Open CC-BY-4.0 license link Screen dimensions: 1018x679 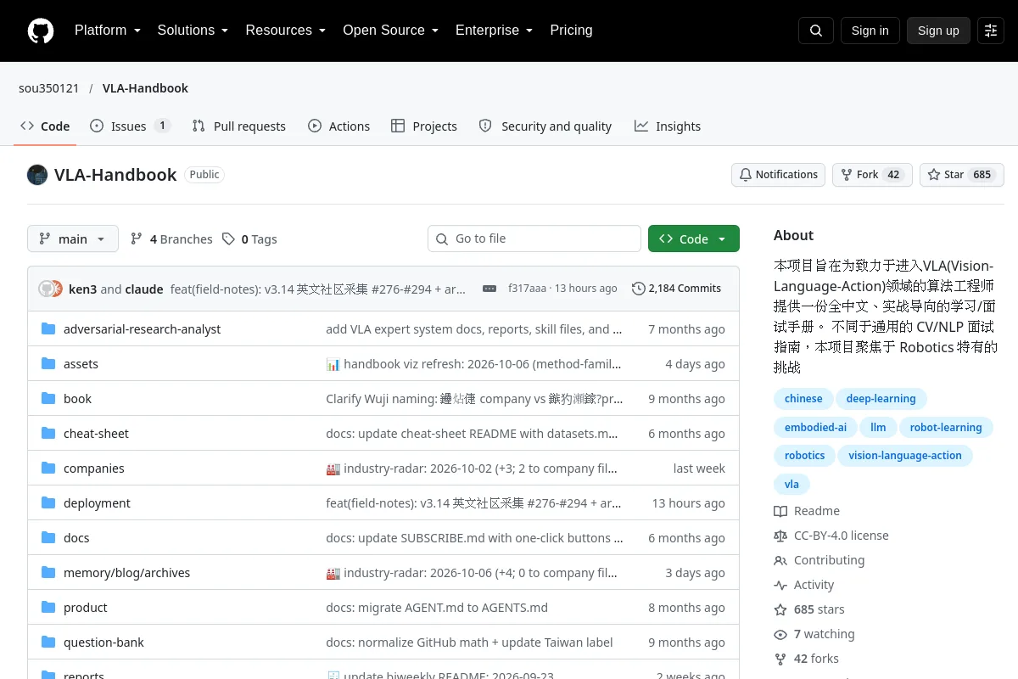(x=831, y=536)
